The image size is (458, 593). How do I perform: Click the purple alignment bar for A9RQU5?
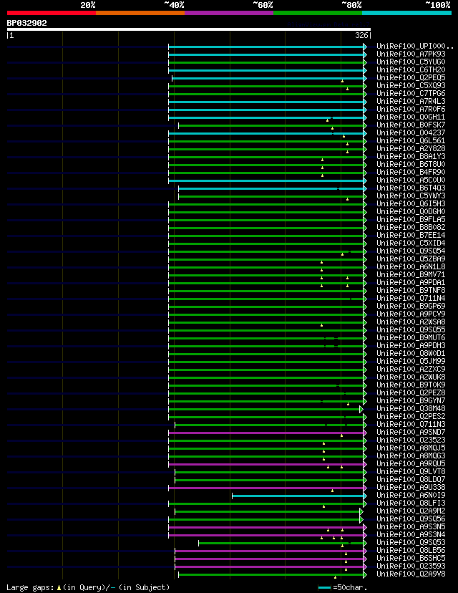tap(266, 464)
